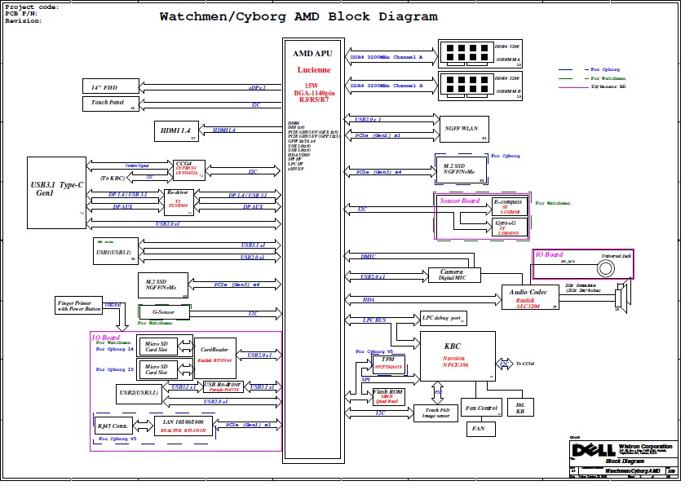The image size is (694, 490).
Task: Click the Re-driver TI TUSB544 block
Action: click(179, 202)
